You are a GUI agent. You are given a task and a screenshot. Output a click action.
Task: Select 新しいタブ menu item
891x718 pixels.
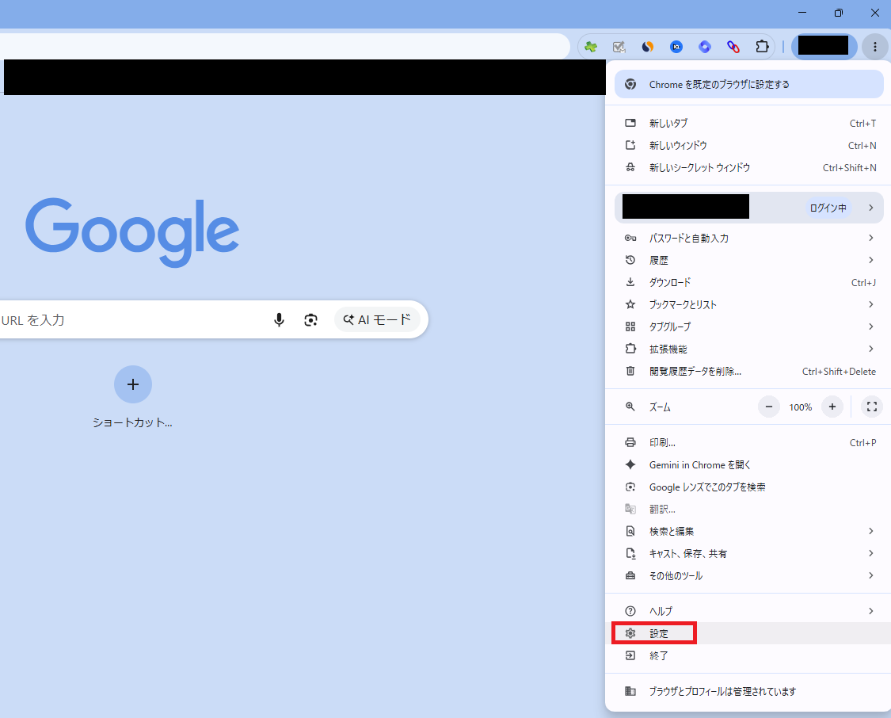tap(749, 123)
